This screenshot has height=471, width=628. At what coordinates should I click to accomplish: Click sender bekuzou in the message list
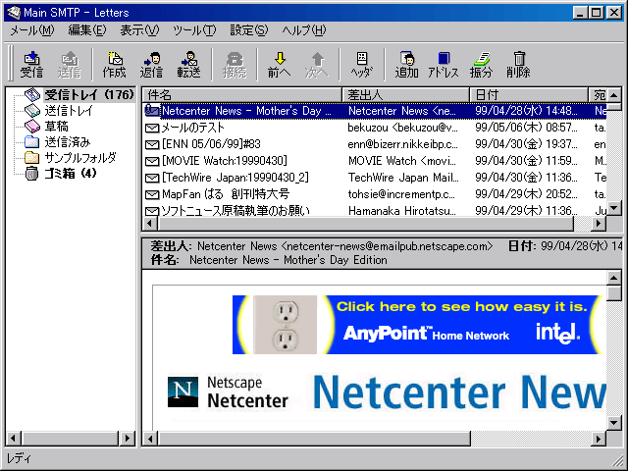coord(403,128)
